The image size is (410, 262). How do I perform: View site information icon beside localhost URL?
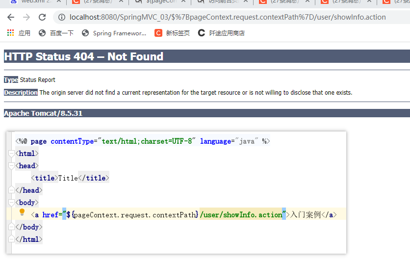click(62, 17)
